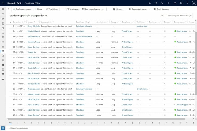The width and height of the screenshot is (197, 131).
Task: Open the Tarkett B.V. account link
Action: click(32, 52)
